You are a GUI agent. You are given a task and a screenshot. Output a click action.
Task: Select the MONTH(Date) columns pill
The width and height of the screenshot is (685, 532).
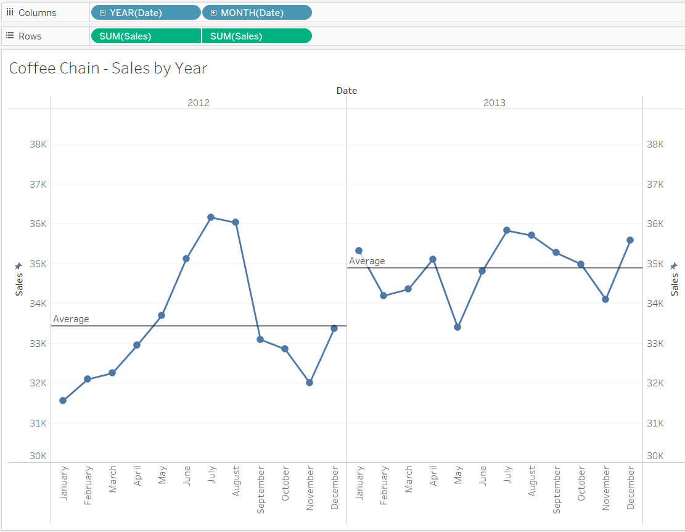[257, 13]
